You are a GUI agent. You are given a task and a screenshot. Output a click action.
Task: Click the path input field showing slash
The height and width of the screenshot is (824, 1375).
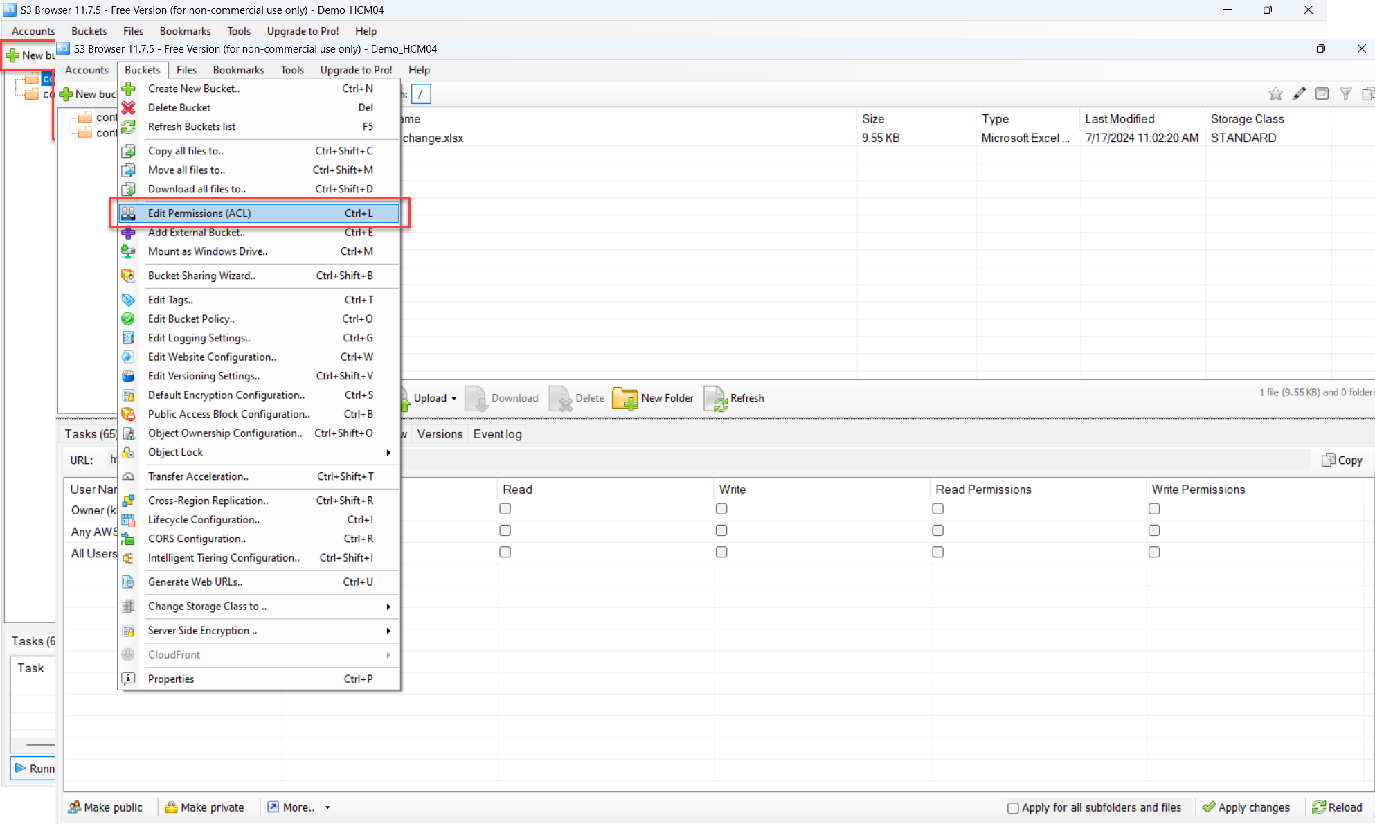pyautogui.click(x=421, y=94)
